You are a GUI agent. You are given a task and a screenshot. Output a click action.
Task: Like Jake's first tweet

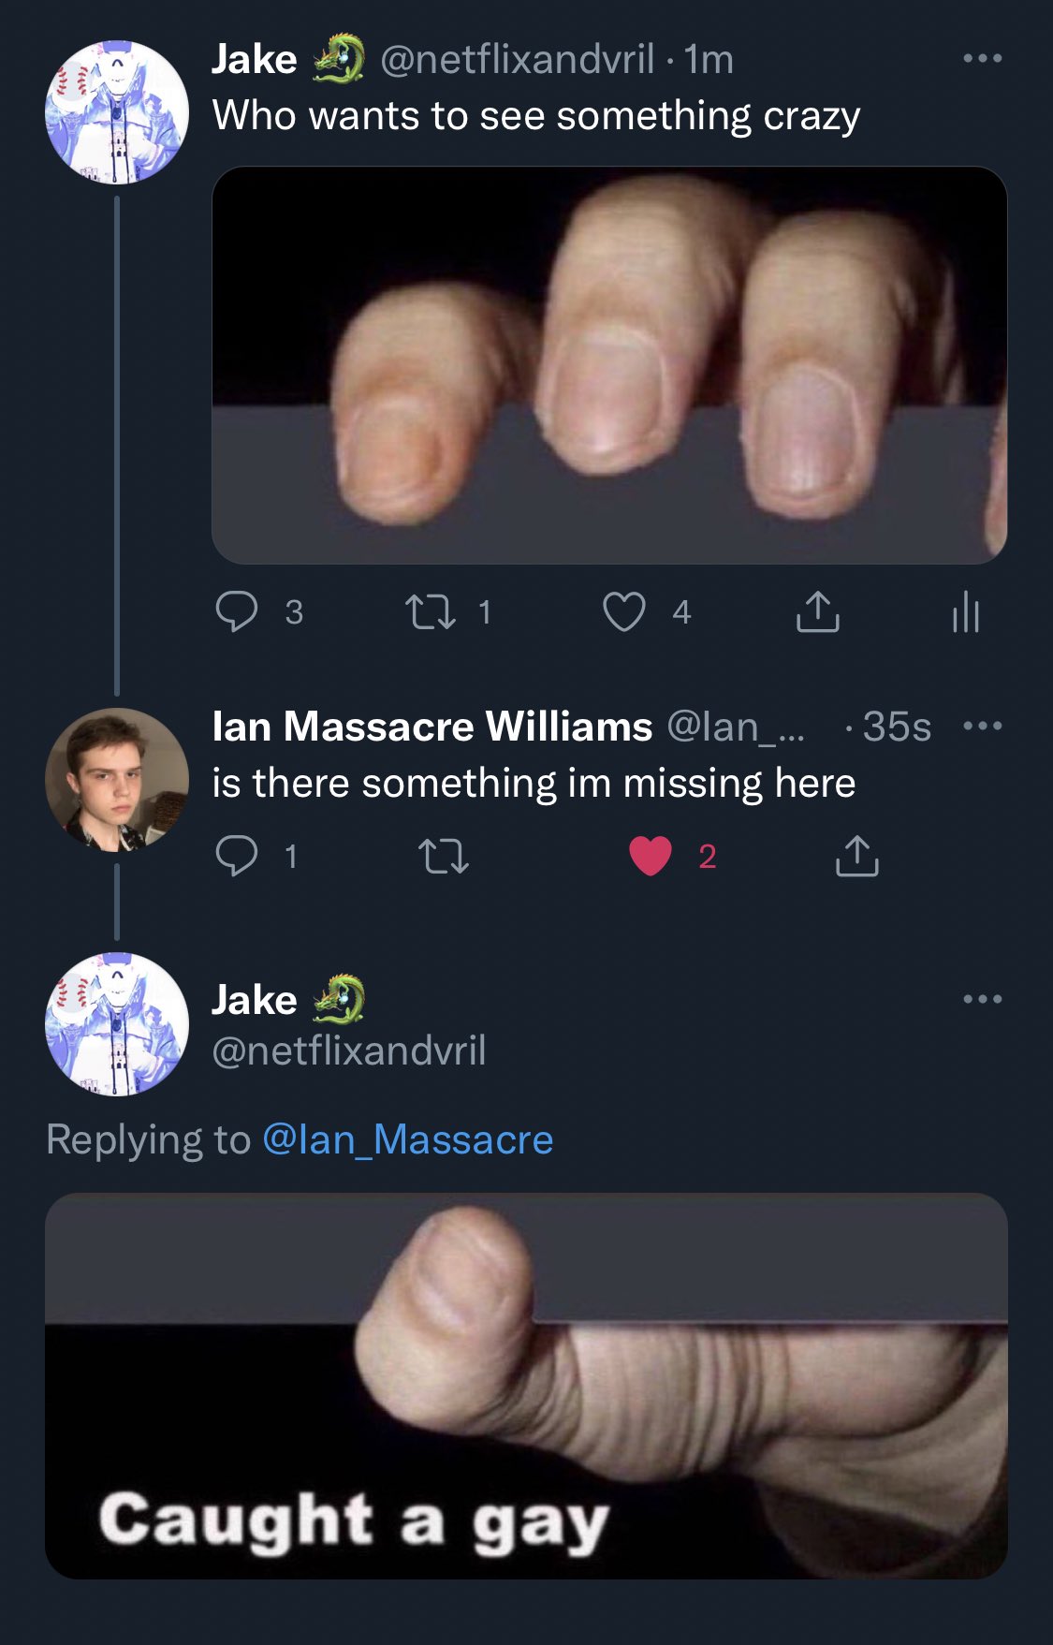coord(624,612)
